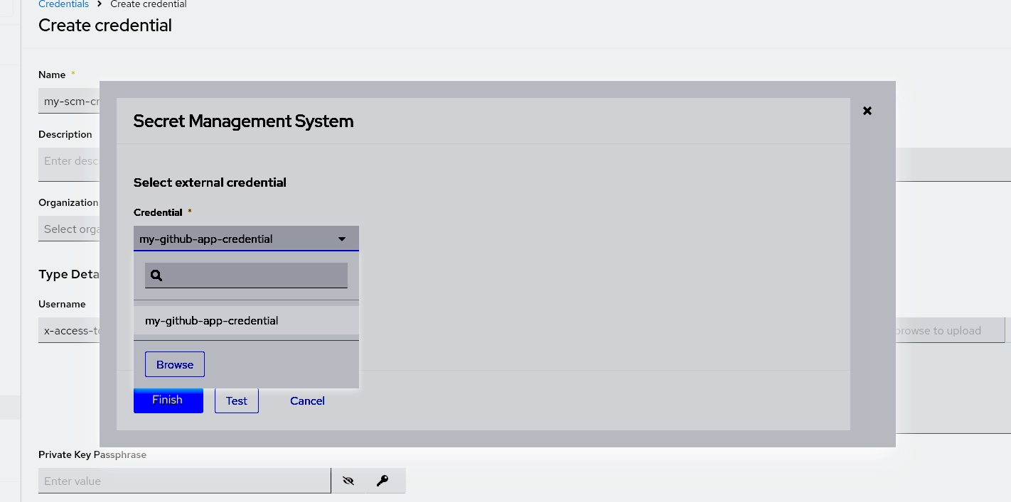This screenshot has width=1011, height=502.
Task: Click the key icon beside Private Key Passphrase
Action: (383, 481)
